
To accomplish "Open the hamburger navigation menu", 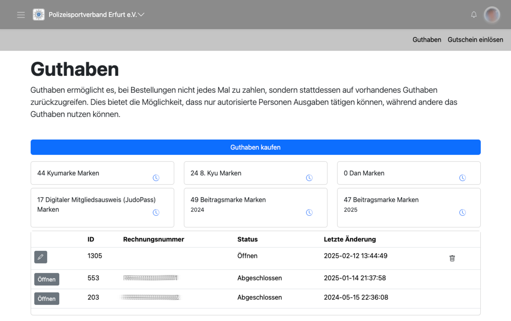I will pos(21,15).
